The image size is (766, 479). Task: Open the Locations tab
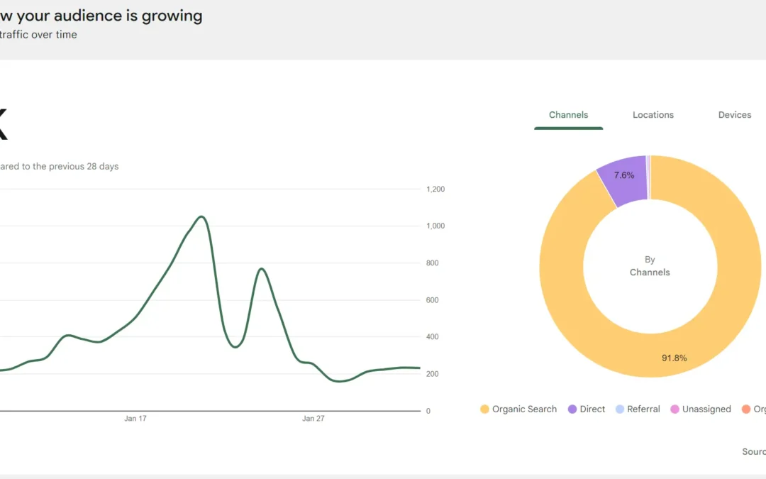pos(653,115)
